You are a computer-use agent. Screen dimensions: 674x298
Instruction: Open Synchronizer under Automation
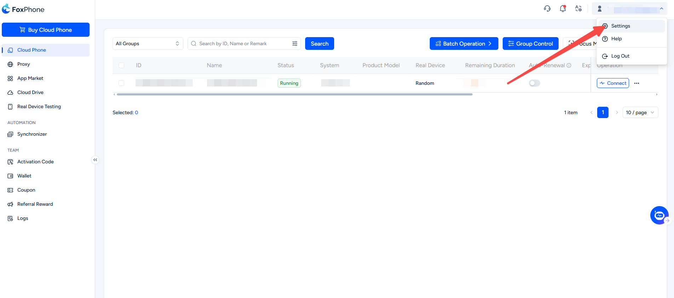pos(46,134)
